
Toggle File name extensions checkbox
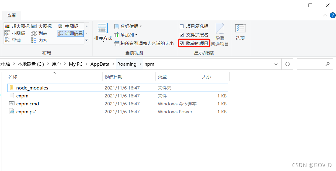pyautogui.click(x=194, y=35)
